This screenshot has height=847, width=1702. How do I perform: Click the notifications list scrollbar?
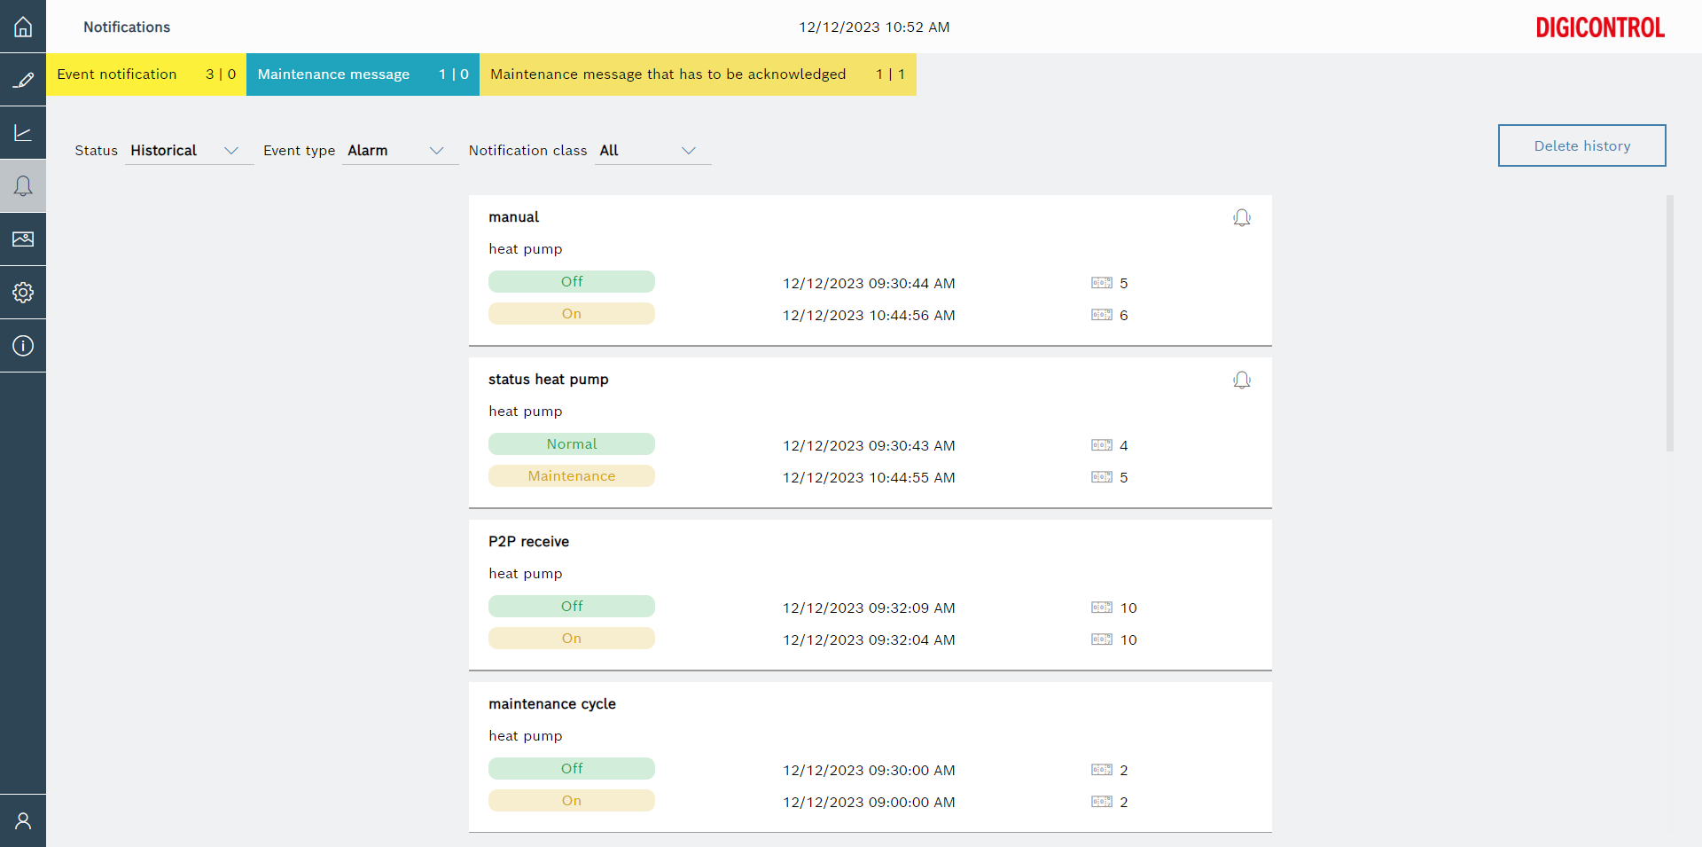[x=1669, y=324]
